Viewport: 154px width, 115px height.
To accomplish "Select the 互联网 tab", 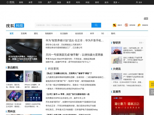I will point(24,33).
